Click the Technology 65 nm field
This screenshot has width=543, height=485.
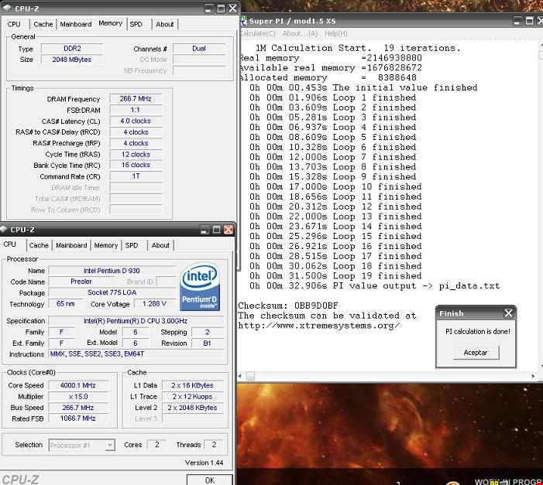pos(66,304)
